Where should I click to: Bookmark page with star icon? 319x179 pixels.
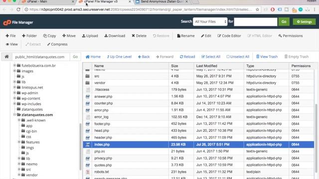click(257, 9)
